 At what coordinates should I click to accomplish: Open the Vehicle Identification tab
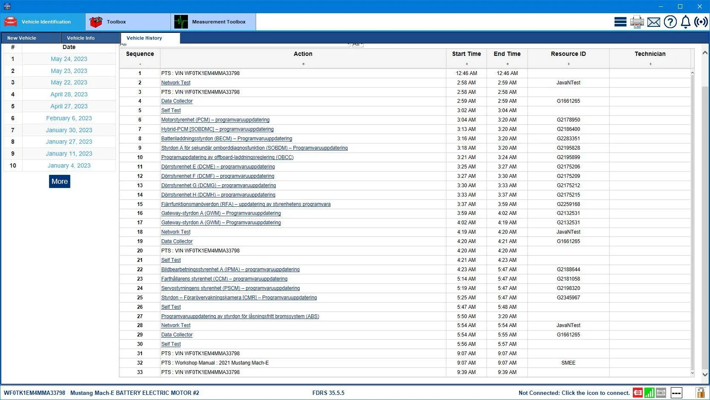pyautogui.click(x=43, y=22)
